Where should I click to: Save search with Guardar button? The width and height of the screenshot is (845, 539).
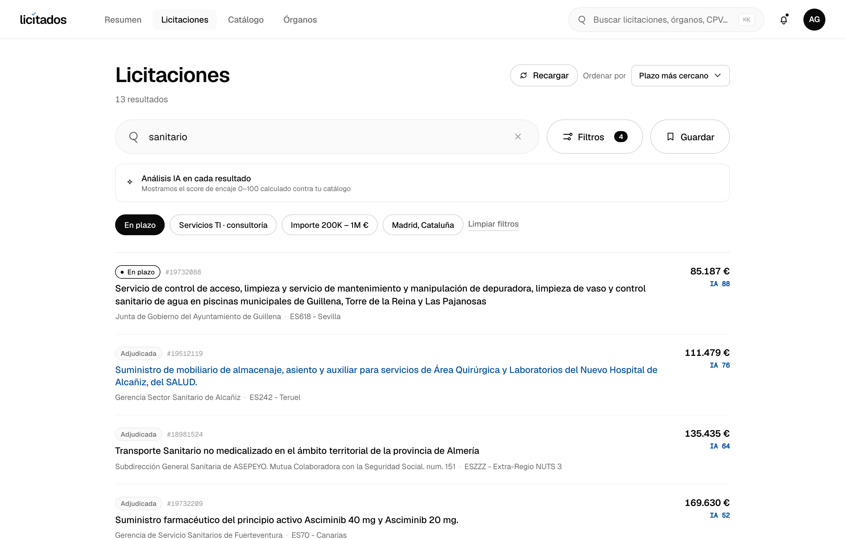coord(689,137)
